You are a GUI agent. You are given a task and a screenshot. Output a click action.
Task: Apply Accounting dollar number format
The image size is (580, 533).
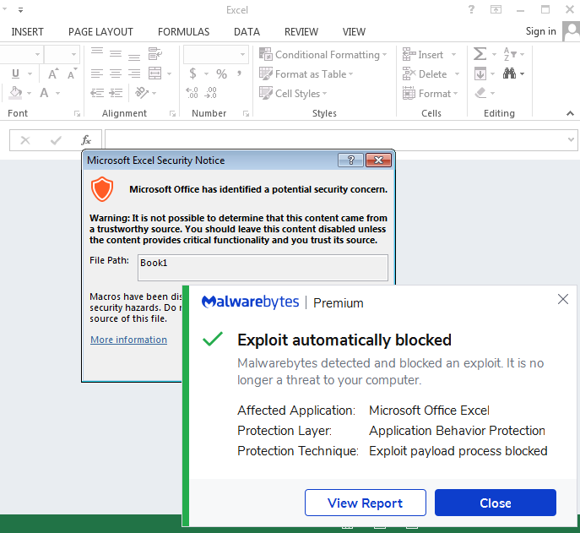click(192, 73)
